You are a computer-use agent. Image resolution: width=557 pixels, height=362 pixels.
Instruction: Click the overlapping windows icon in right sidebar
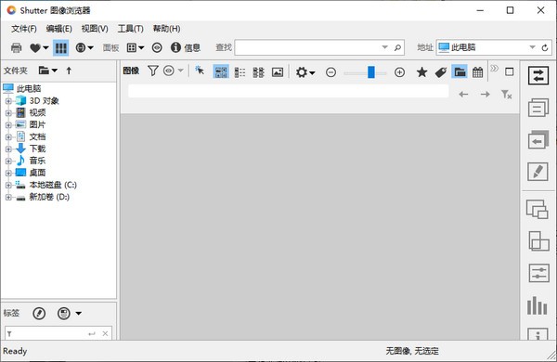coord(538,209)
